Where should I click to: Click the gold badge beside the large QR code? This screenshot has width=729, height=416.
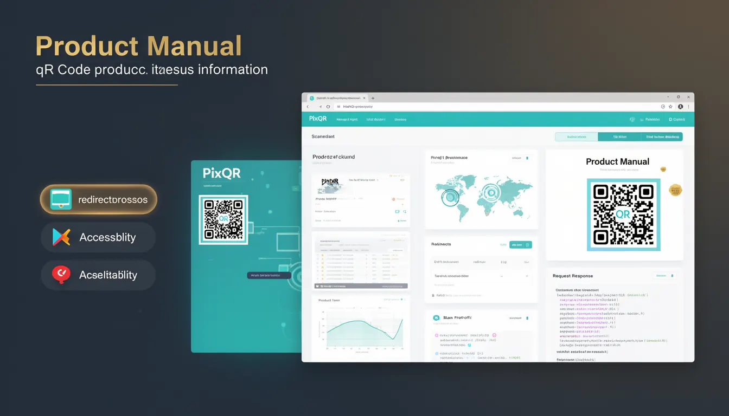(675, 190)
